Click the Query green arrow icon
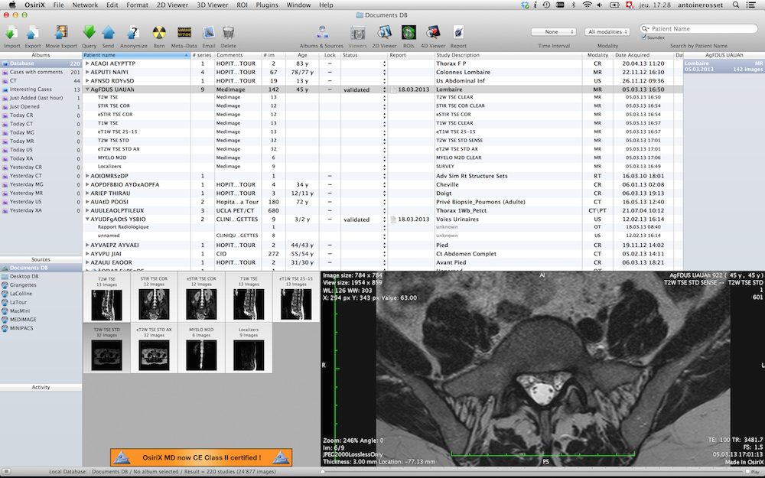 point(89,33)
